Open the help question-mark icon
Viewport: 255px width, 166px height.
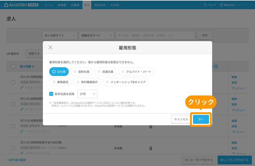(205, 5)
